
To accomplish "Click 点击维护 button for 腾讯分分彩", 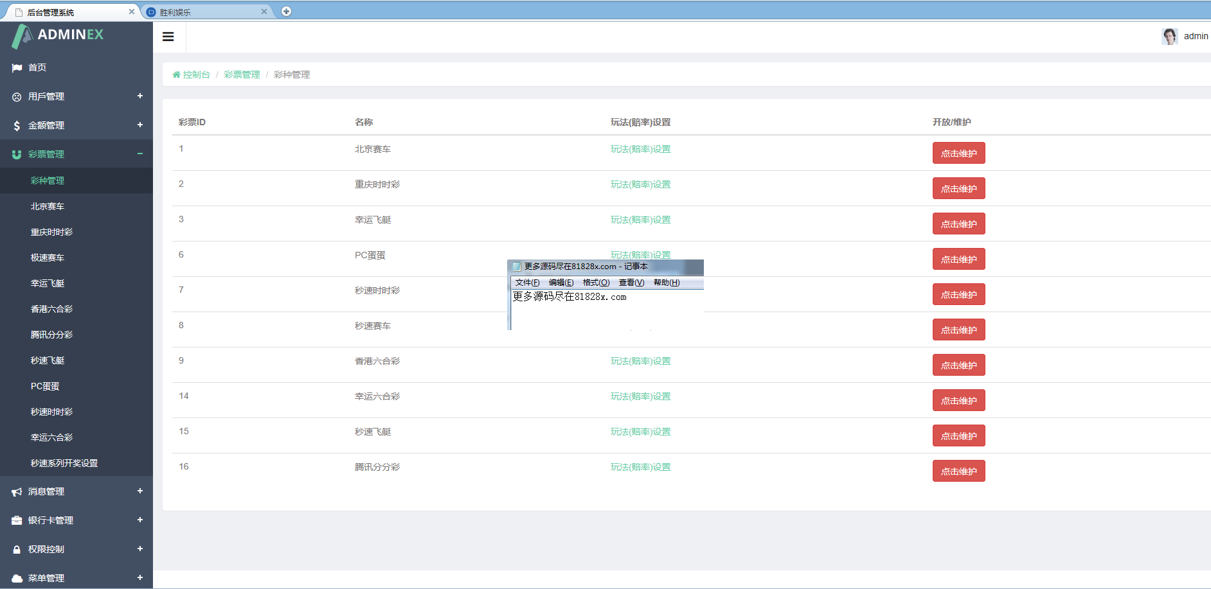I will point(958,471).
